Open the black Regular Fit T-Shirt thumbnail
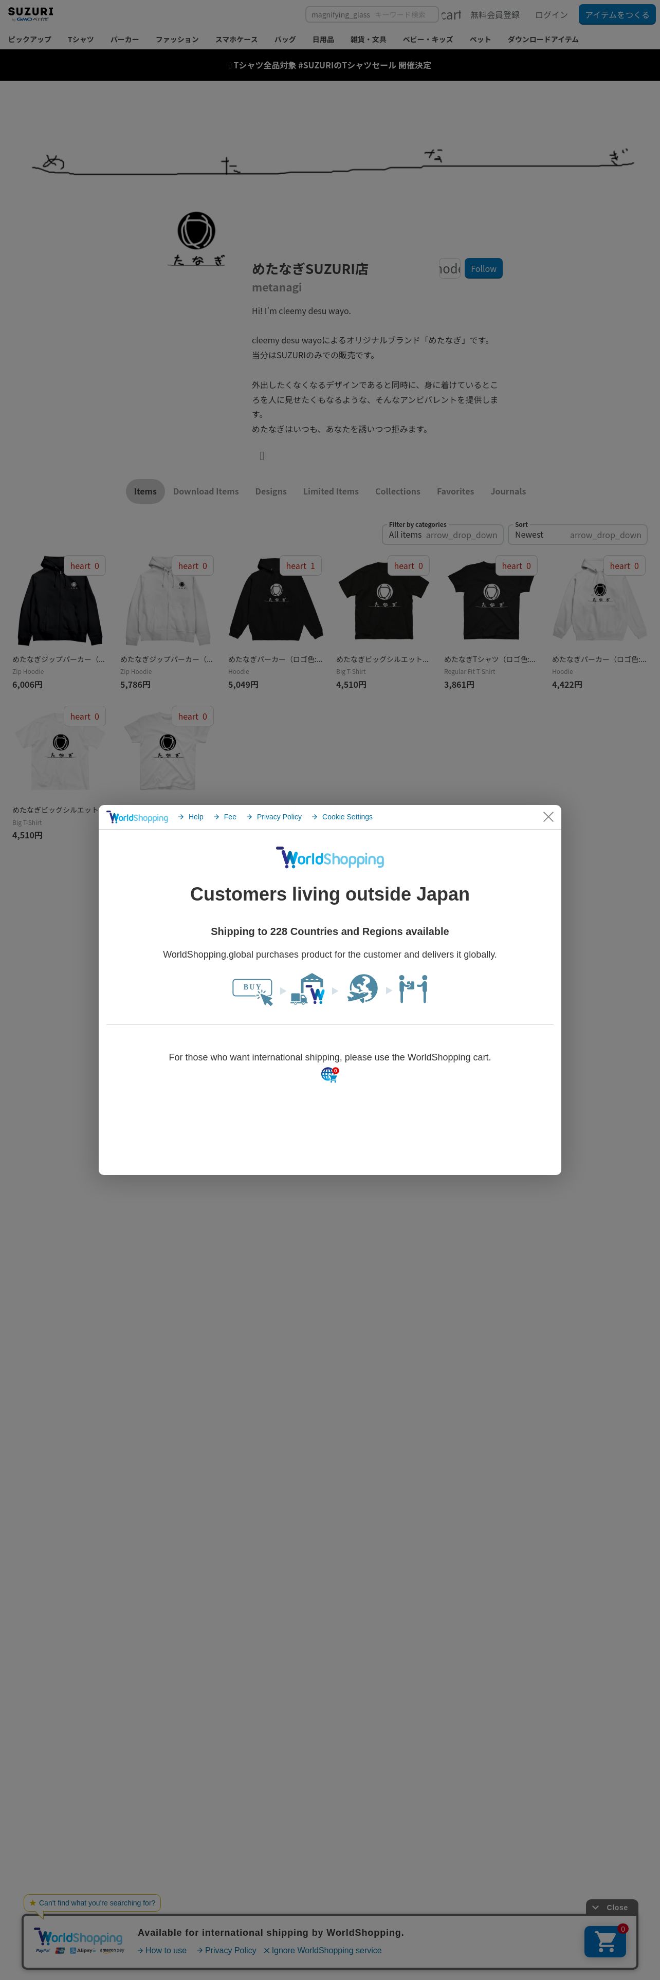 point(492,601)
